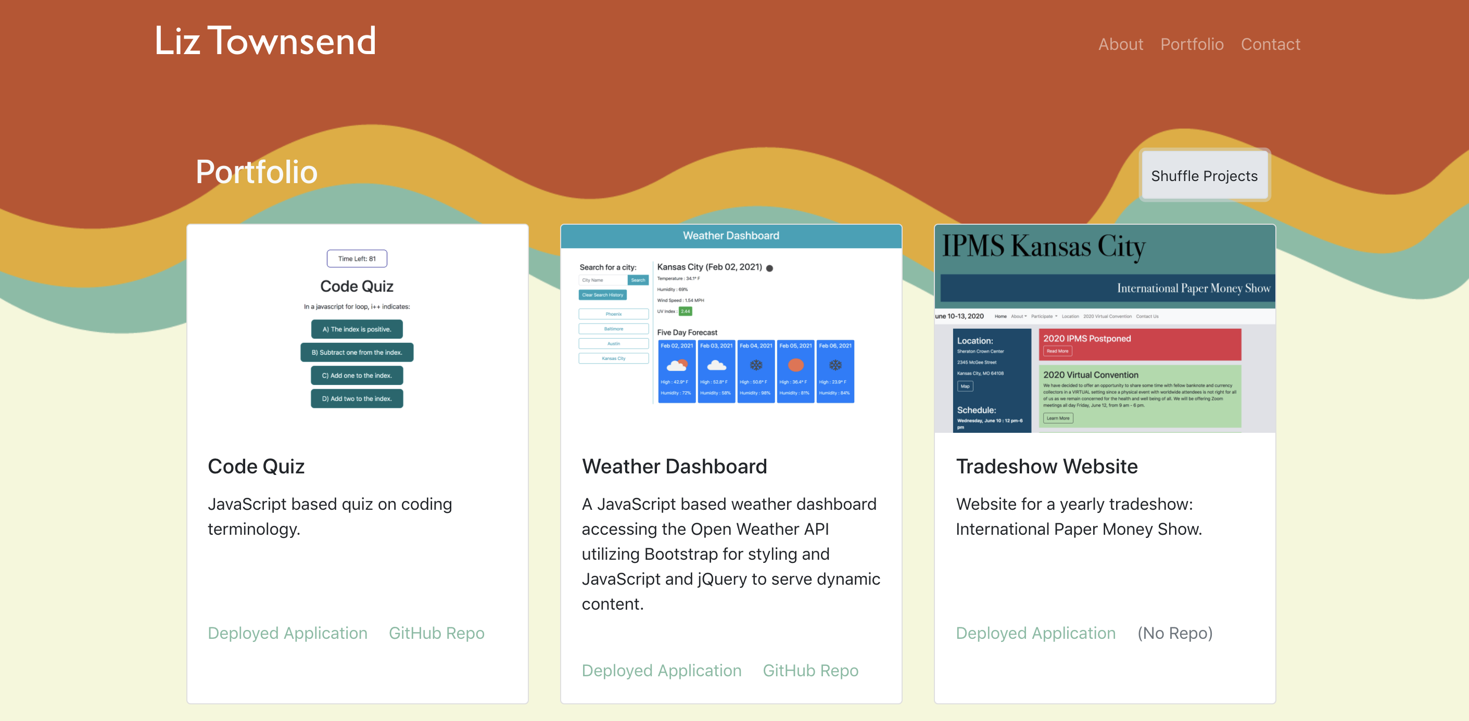Screen dimensions: 1469x721
Task: Open Code Quiz GitHub Repo link
Action: pos(436,633)
